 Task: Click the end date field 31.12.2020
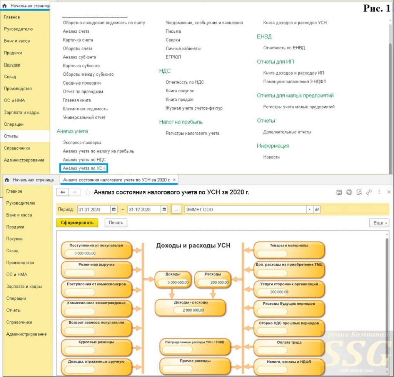pyautogui.click(x=144, y=209)
